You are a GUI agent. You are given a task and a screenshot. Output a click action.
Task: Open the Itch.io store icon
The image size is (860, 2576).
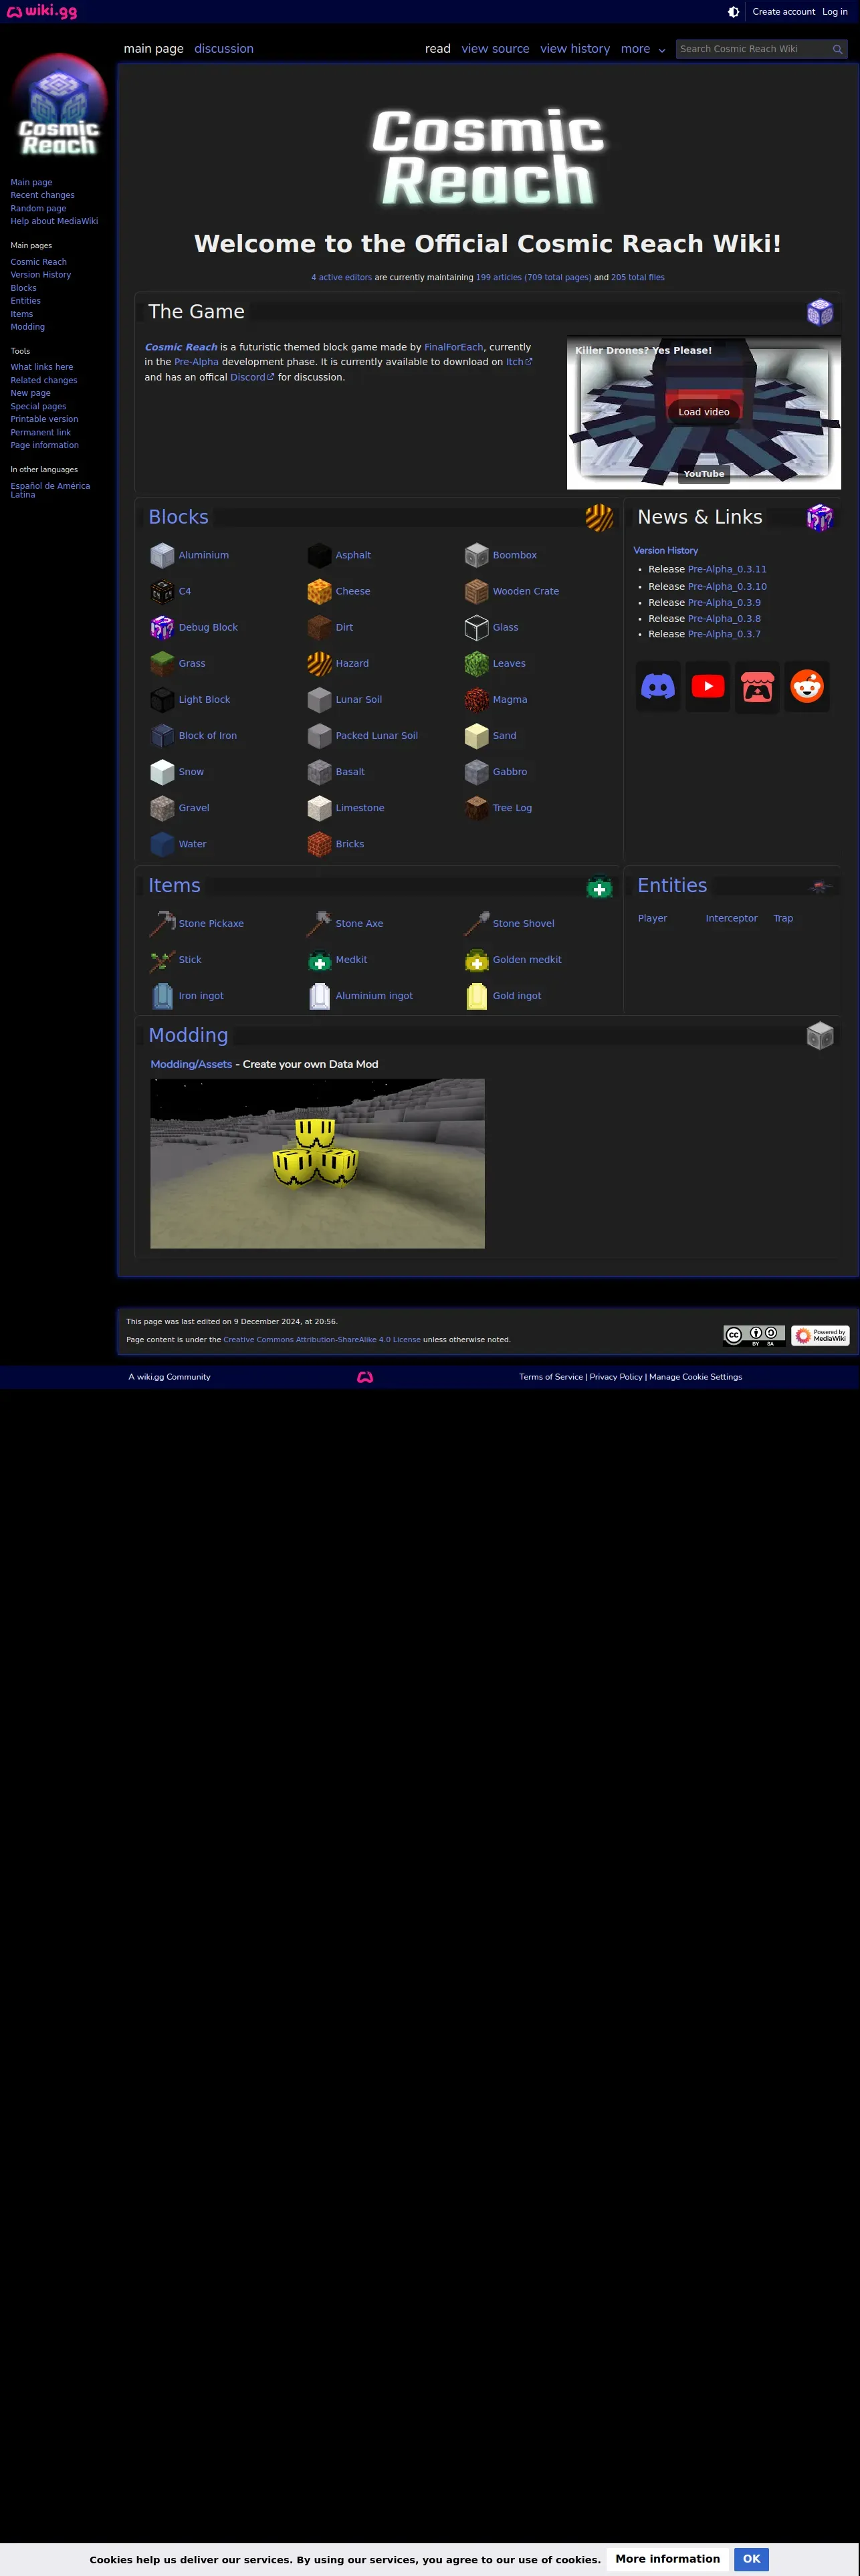[x=757, y=687]
